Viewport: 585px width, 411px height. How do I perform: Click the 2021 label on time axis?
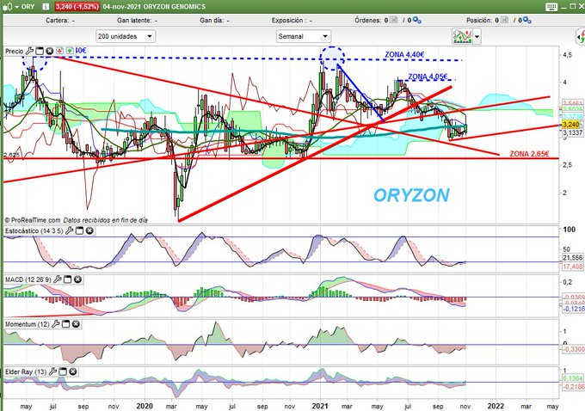point(319,406)
